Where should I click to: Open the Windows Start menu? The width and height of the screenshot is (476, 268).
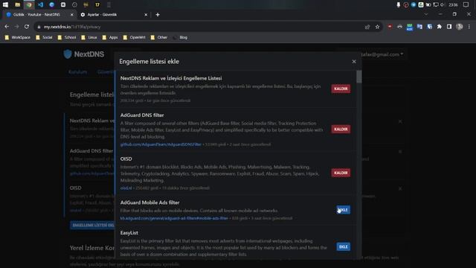(5, 4)
